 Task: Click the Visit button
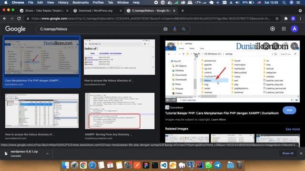[x=289, y=110]
